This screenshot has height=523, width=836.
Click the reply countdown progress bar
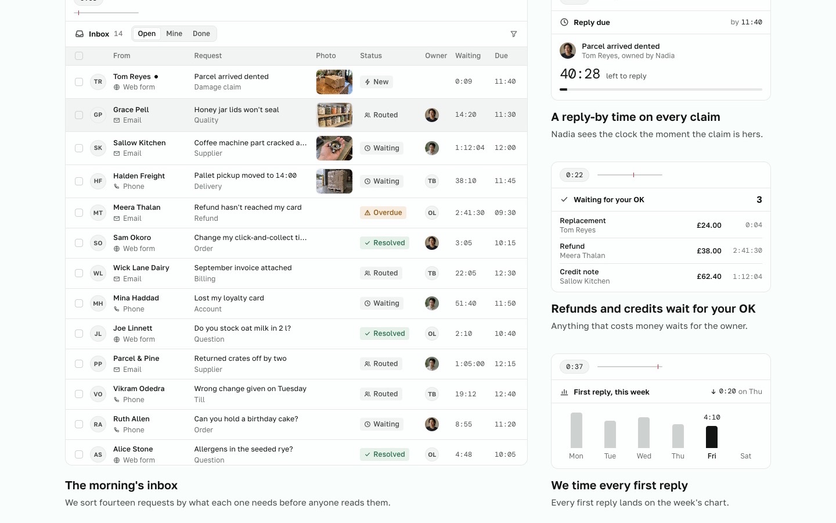(x=661, y=89)
